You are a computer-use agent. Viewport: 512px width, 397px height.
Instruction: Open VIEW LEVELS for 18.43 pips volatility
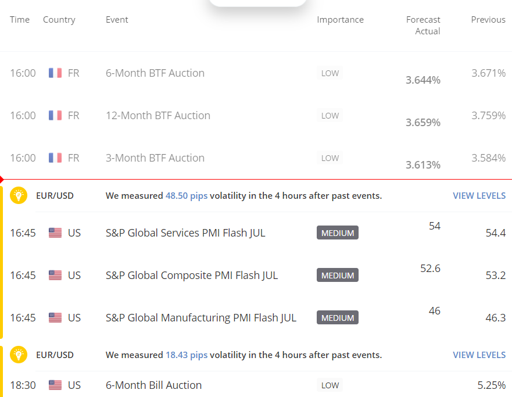(479, 355)
